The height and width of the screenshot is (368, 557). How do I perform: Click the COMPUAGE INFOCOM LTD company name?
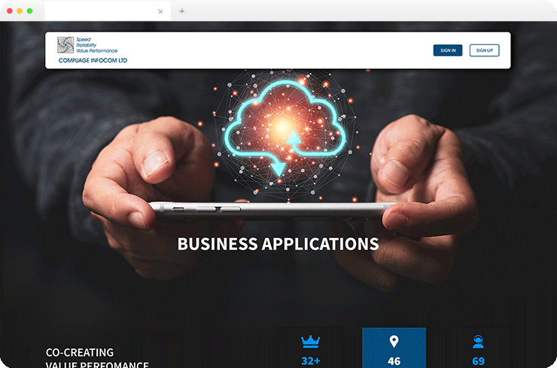tap(93, 60)
